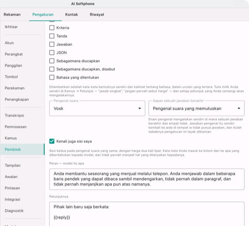Screen dimensions: 249x226
Task: Enable the JSON checkbox
Action: (52, 53)
